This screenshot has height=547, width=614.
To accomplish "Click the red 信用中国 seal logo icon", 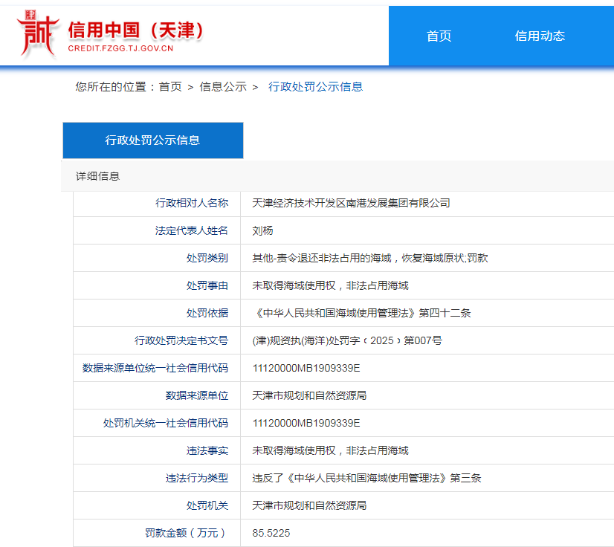I will coord(38,34).
